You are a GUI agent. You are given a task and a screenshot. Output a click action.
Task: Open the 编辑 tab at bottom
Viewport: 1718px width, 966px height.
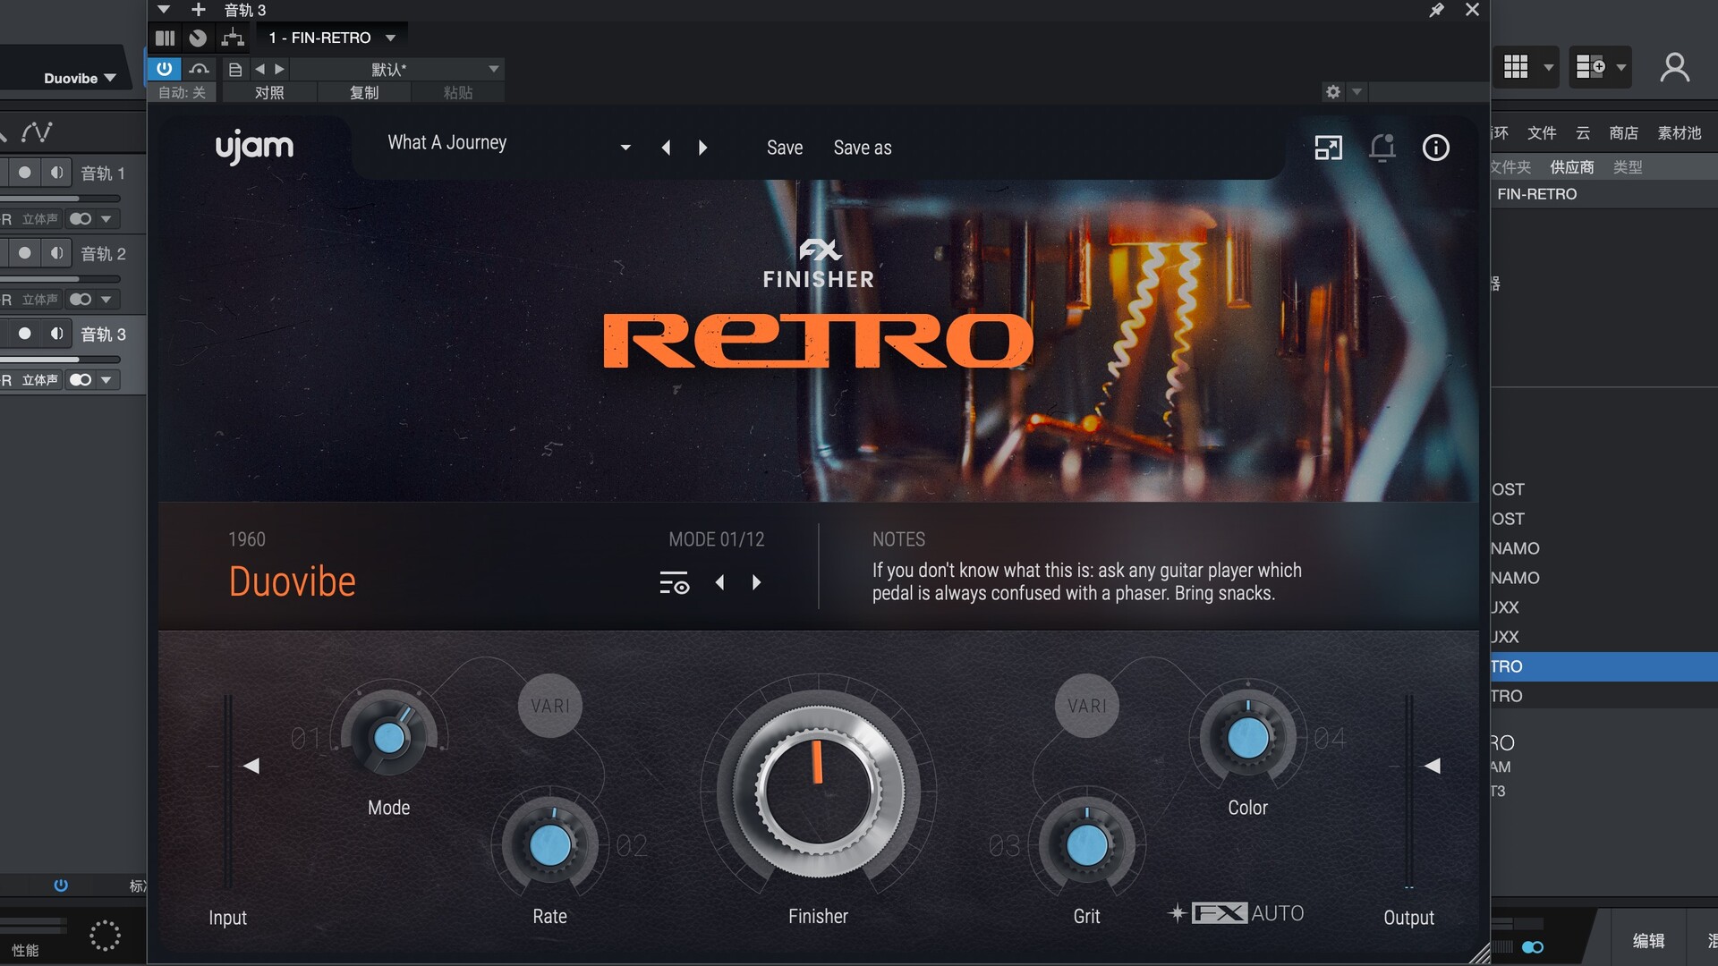pos(1648,940)
